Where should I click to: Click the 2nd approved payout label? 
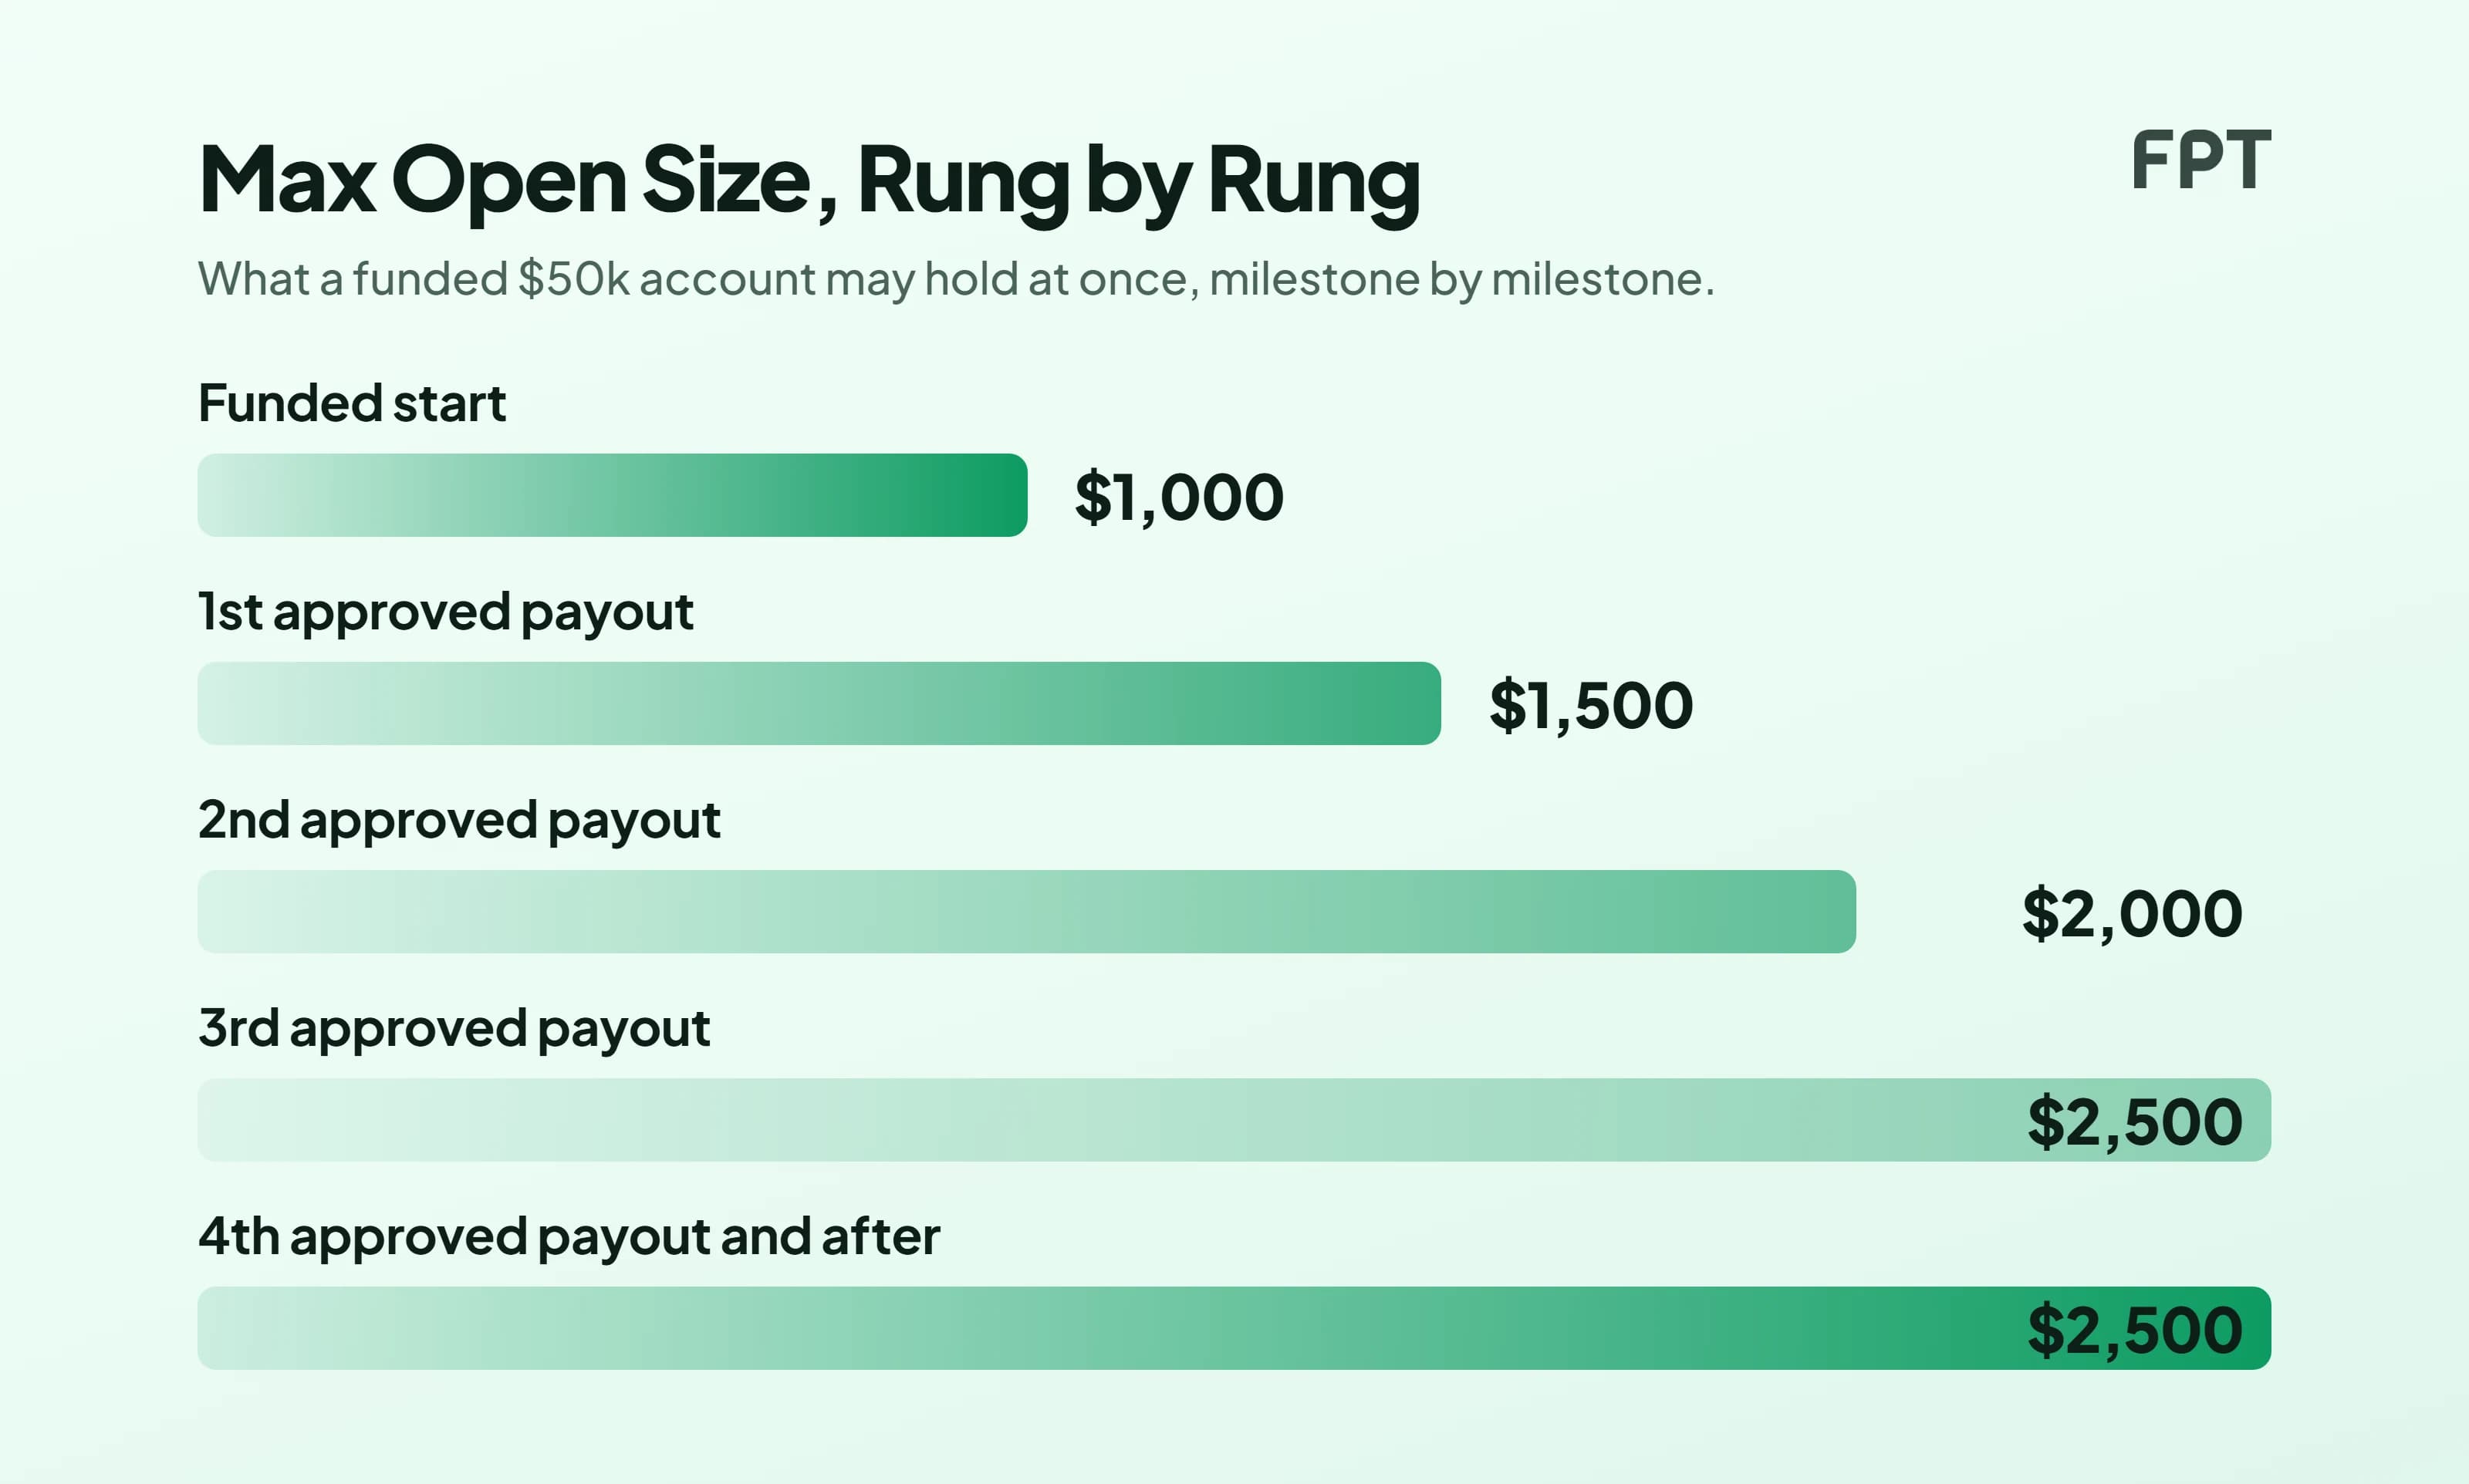[459, 820]
